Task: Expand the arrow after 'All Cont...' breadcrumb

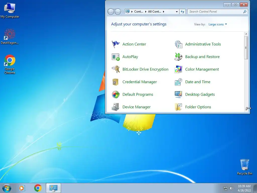Action: pyautogui.click(x=164, y=12)
